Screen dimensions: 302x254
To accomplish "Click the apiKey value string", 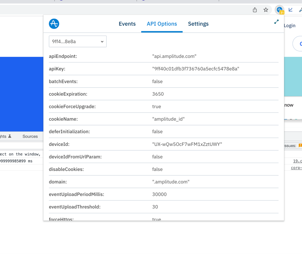I will pyautogui.click(x=196, y=69).
